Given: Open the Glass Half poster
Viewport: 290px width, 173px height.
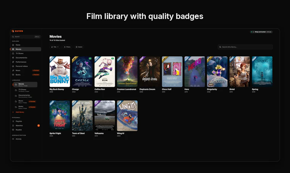Looking at the screenshot, I should click(172, 71).
